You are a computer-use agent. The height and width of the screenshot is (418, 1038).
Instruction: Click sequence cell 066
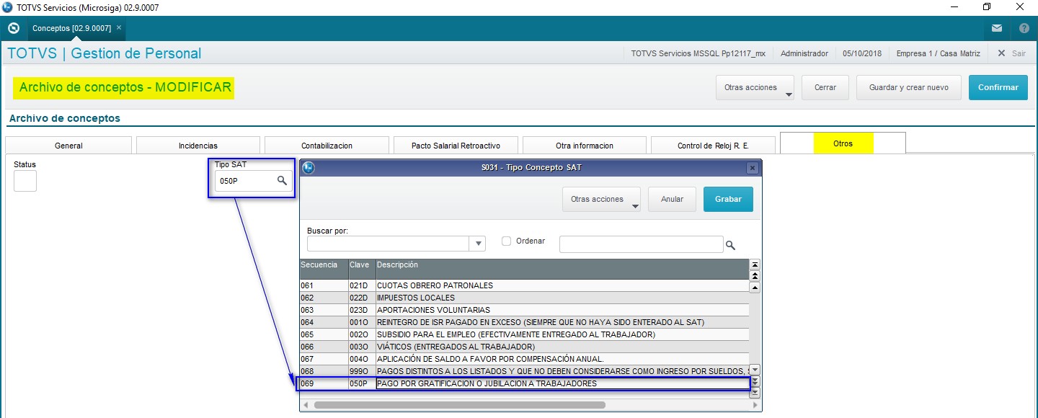point(324,347)
